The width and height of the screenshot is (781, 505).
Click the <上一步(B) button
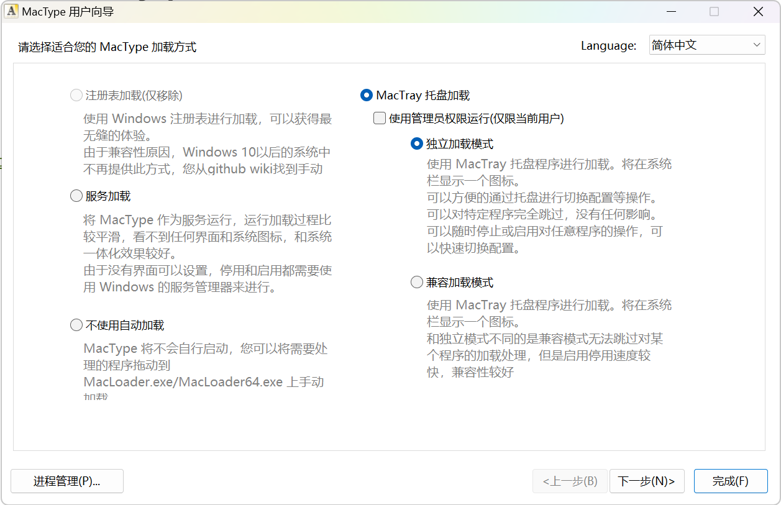pos(570,481)
